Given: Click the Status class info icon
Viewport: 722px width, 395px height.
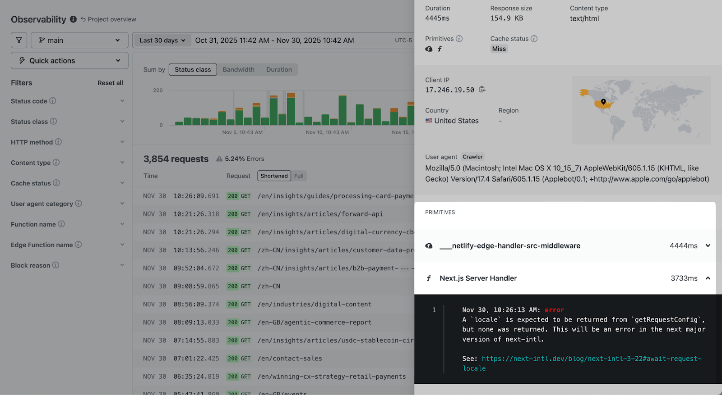Looking at the screenshot, I should 53,122.
